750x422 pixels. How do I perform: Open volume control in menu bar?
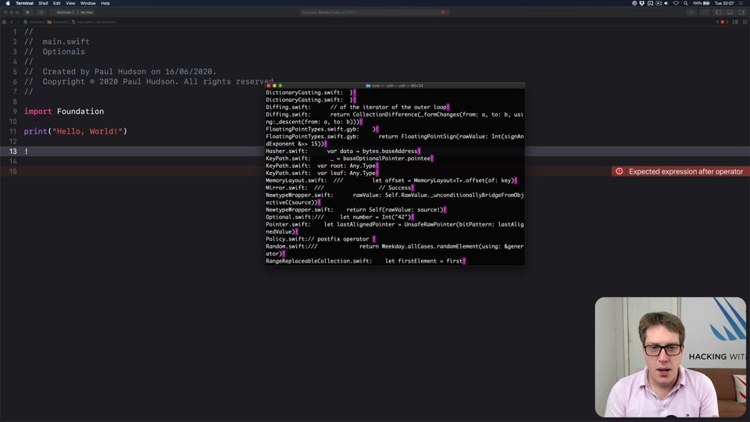coord(666,3)
